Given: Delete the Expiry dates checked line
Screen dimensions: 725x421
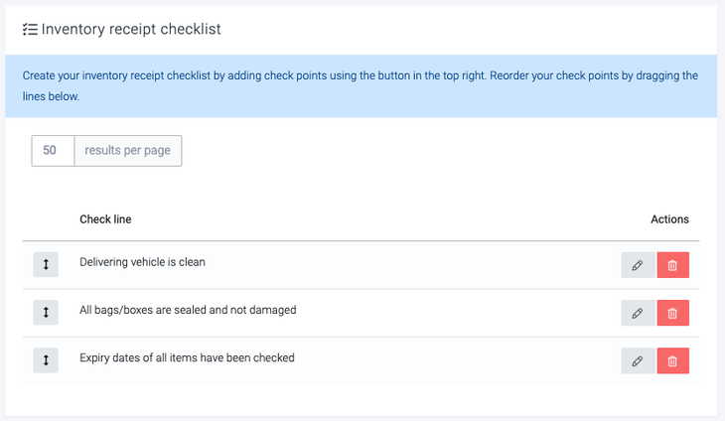Looking at the screenshot, I should click(x=672, y=360).
